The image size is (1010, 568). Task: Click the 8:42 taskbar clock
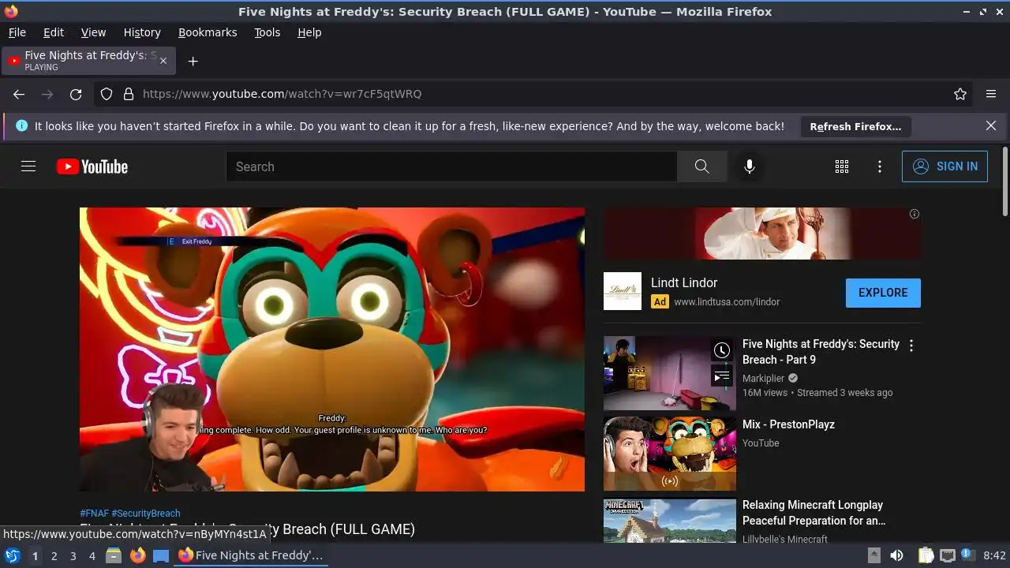994,555
